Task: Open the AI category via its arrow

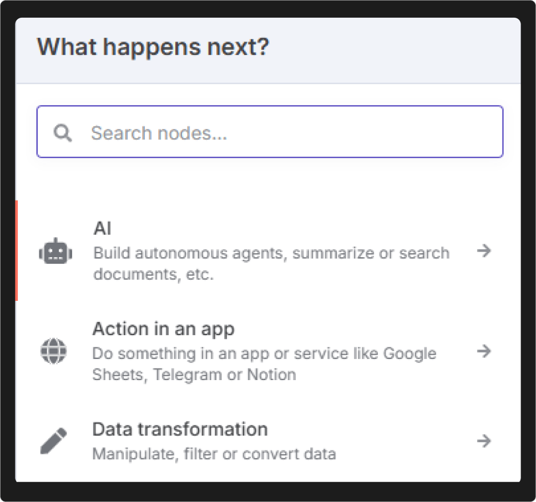Action: (484, 251)
